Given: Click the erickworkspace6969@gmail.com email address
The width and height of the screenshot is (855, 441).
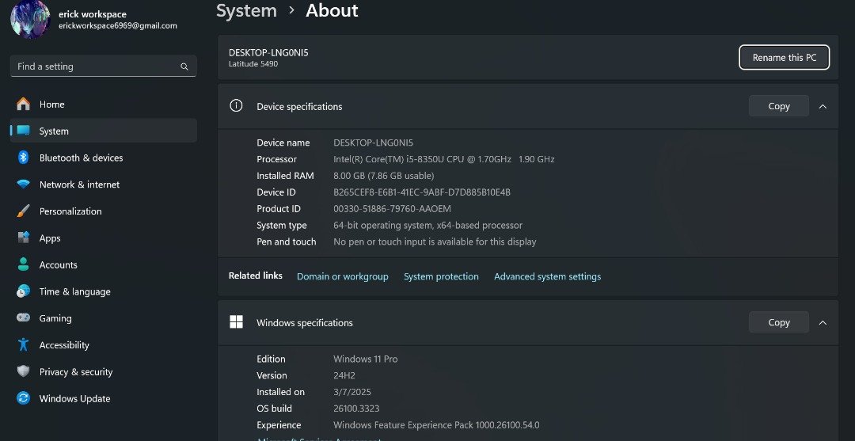Looking at the screenshot, I should pos(118,25).
